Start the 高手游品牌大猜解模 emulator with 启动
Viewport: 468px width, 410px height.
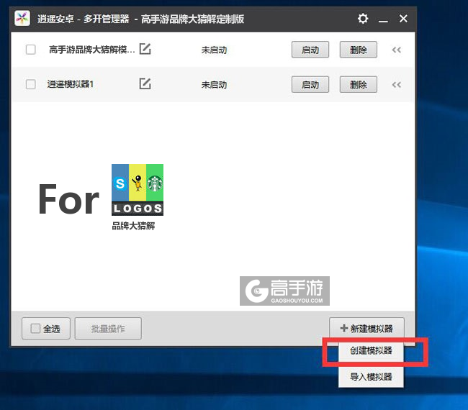[x=310, y=50]
